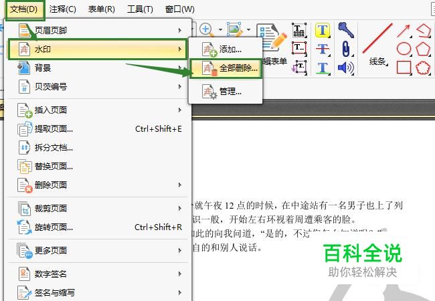
Task: Select the speaker sound tool
Action: (x=346, y=68)
